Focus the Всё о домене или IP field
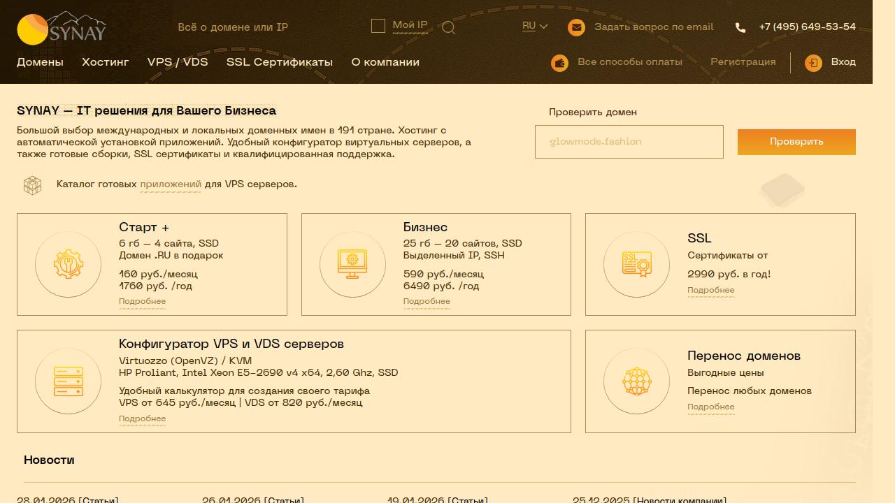This screenshot has width=895, height=503. coord(266,27)
